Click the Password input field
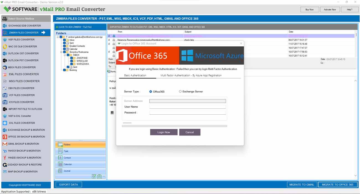The height and width of the screenshot is (194, 360). (187, 113)
